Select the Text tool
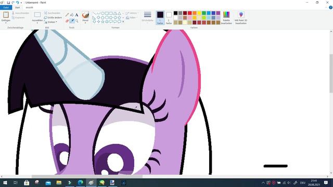Screen dimensions: 333x187 (x=76, y=15)
